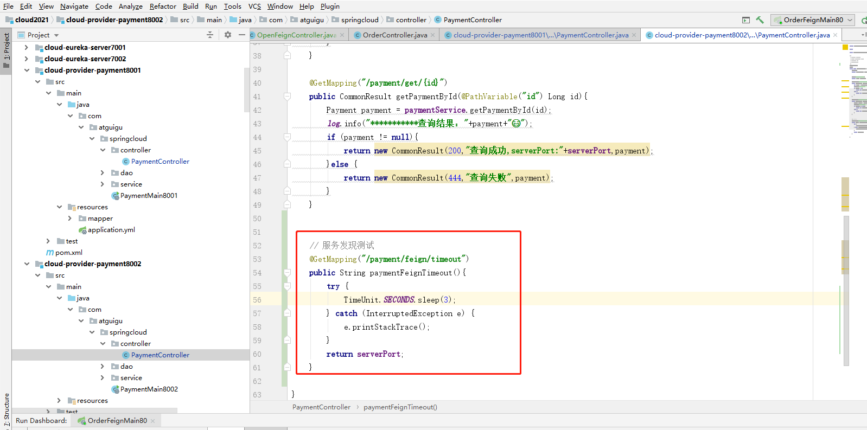
Task: Select PaymentController class in payment8001
Action: coord(160,161)
